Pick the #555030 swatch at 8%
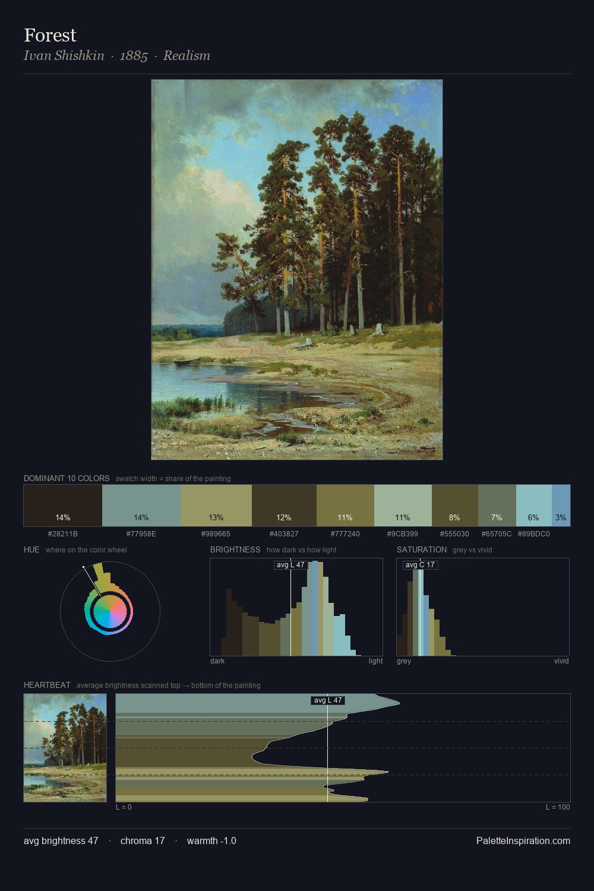Screen dimensions: 594x891 pos(455,505)
